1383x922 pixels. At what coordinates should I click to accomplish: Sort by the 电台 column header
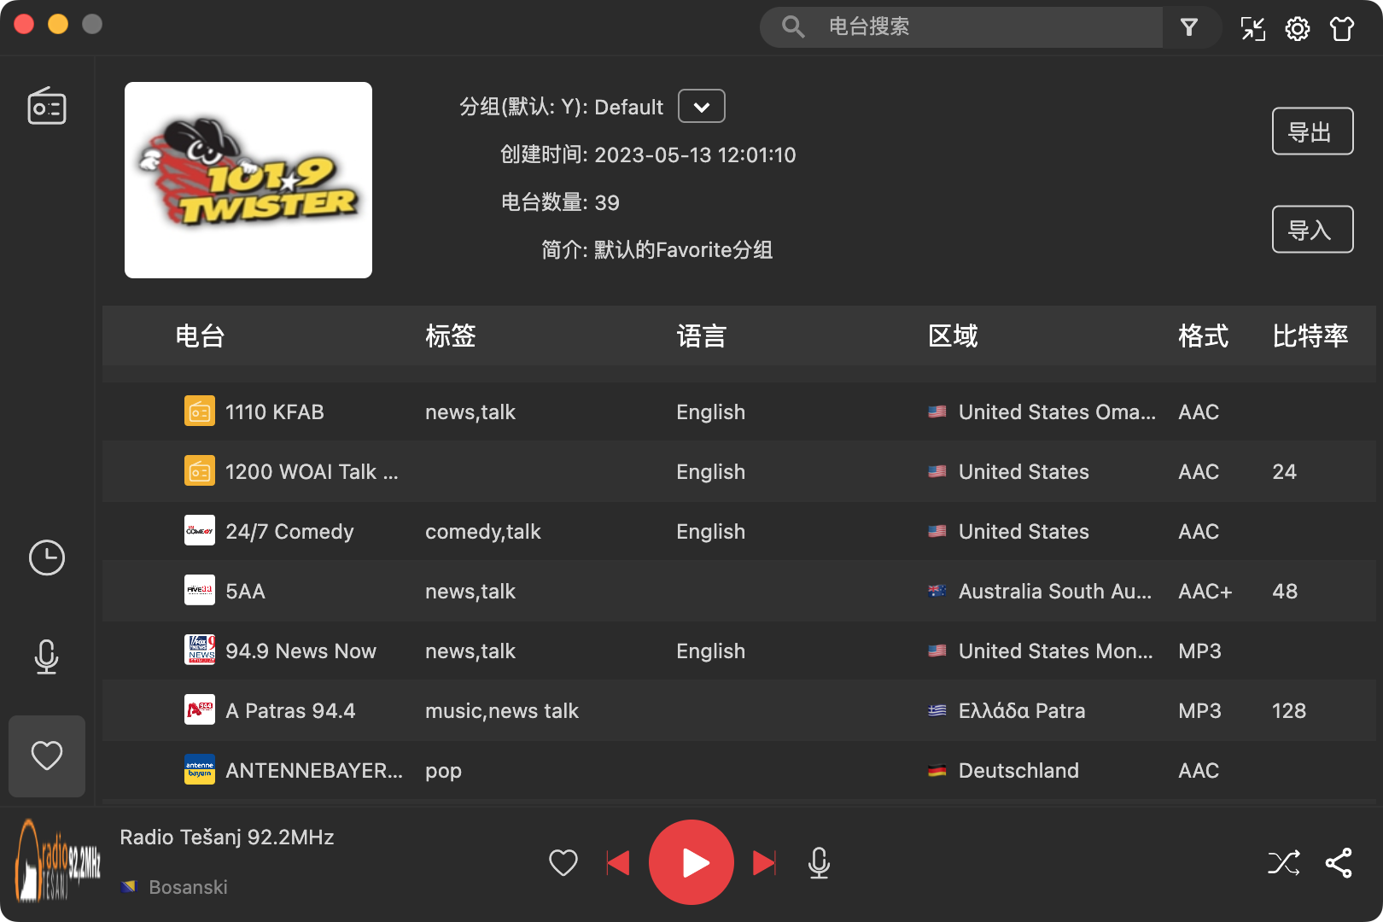[200, 336]
